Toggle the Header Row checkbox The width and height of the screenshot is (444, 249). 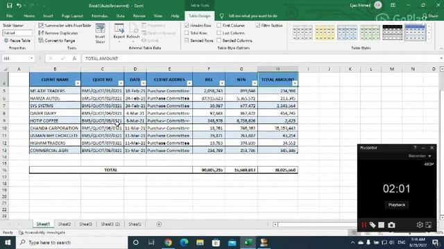[x=187, y=26]
